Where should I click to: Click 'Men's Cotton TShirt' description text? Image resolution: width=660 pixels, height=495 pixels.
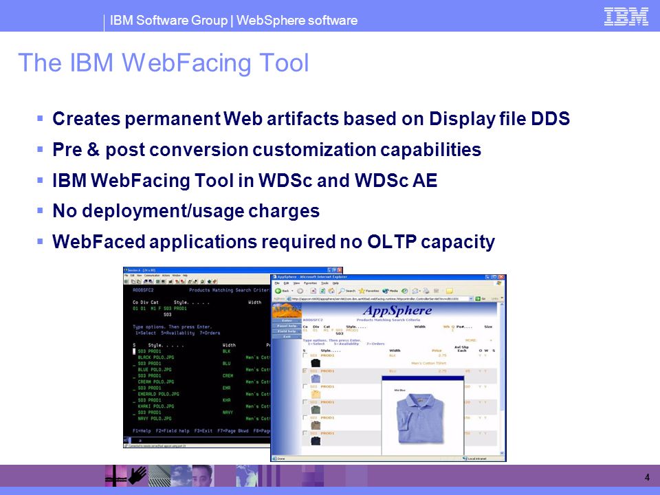point(428,363)
